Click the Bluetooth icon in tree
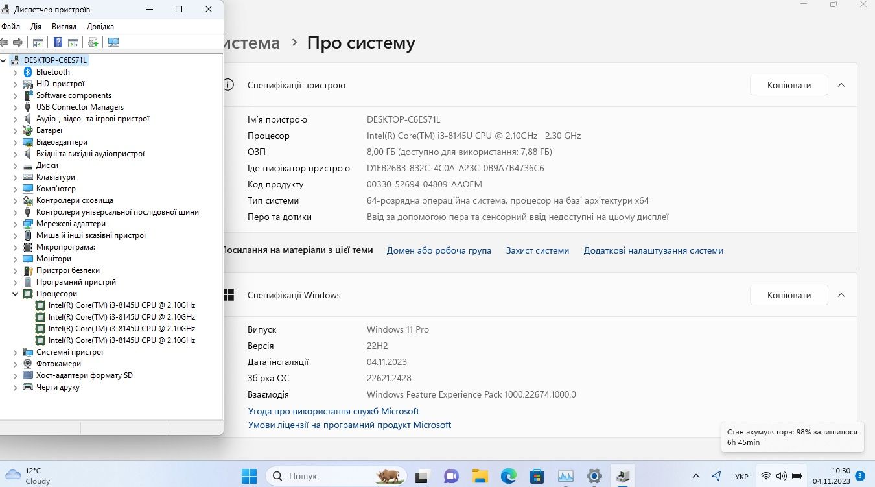The image size is (875, 487). 28,72
